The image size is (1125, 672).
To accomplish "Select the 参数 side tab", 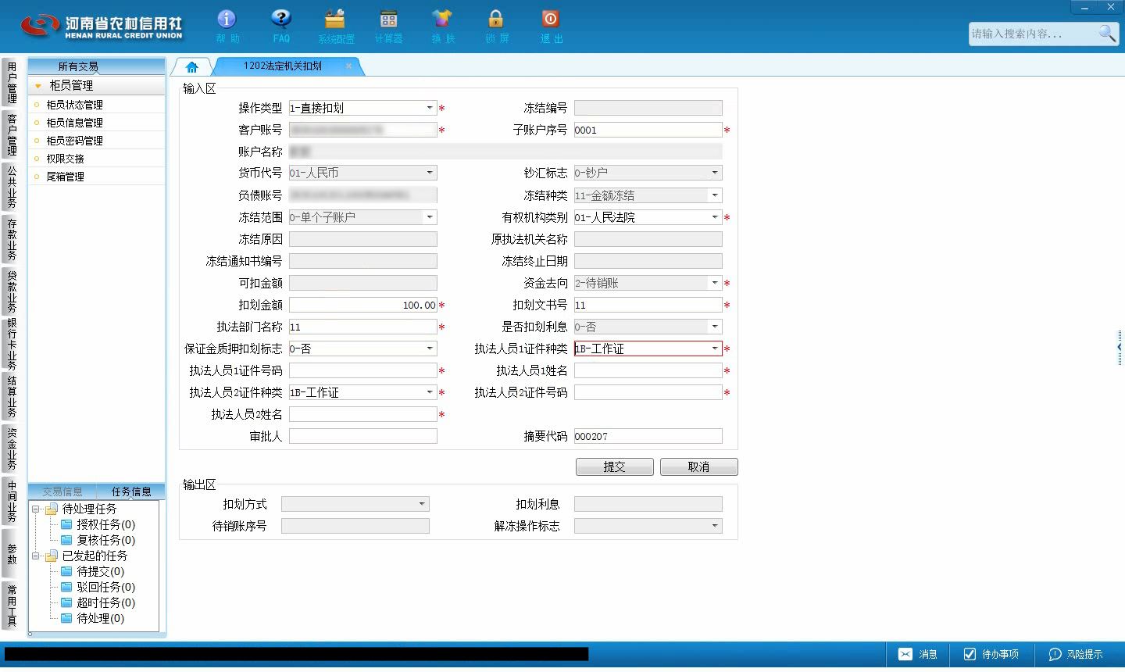I will [12, 553].
